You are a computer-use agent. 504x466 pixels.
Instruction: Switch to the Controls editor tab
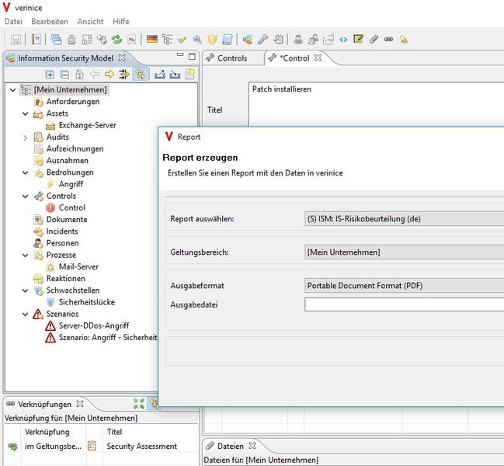point(227,58)
